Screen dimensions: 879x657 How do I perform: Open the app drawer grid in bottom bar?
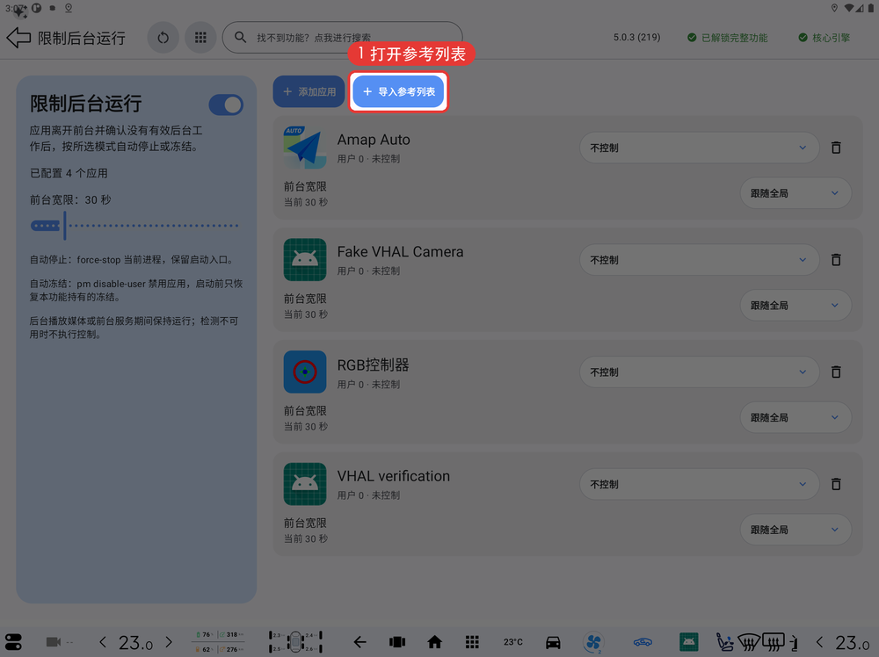point(472,642)
